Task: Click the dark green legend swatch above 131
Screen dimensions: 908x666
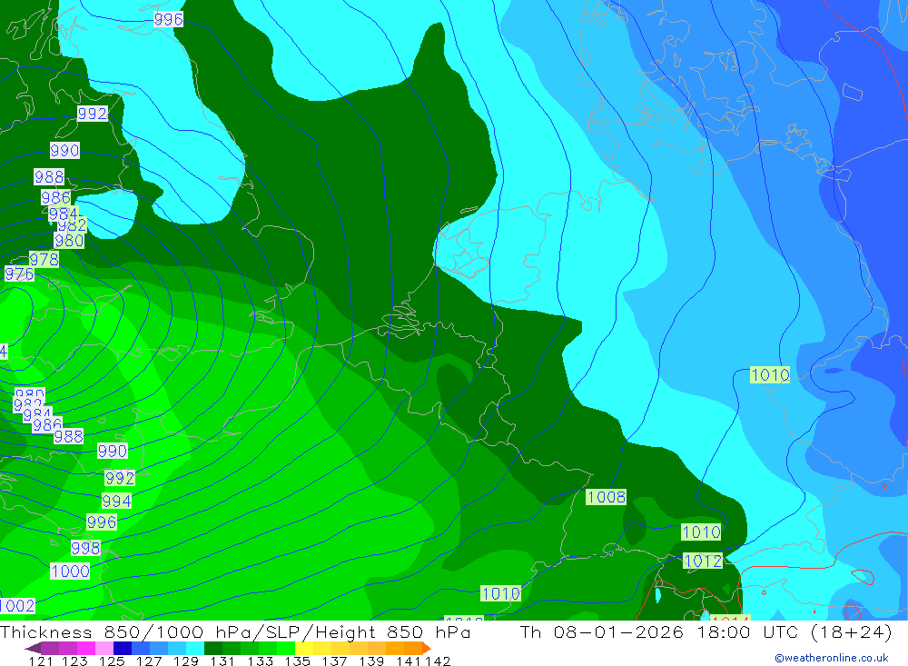Action: pos(213,648)
